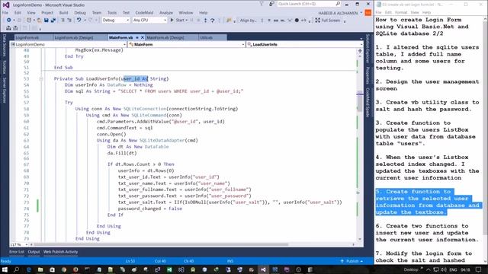
Task: Open the Output panel tab
Action: tap(34, 252)
